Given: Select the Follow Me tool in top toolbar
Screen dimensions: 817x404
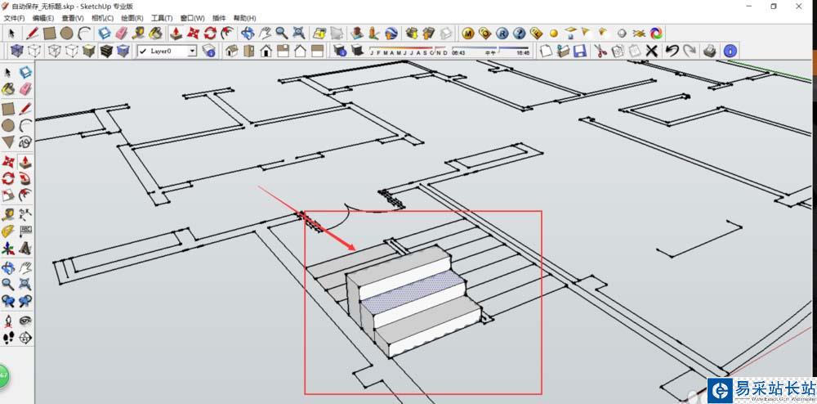Looking at the screenshot, I should click(227, 34).
